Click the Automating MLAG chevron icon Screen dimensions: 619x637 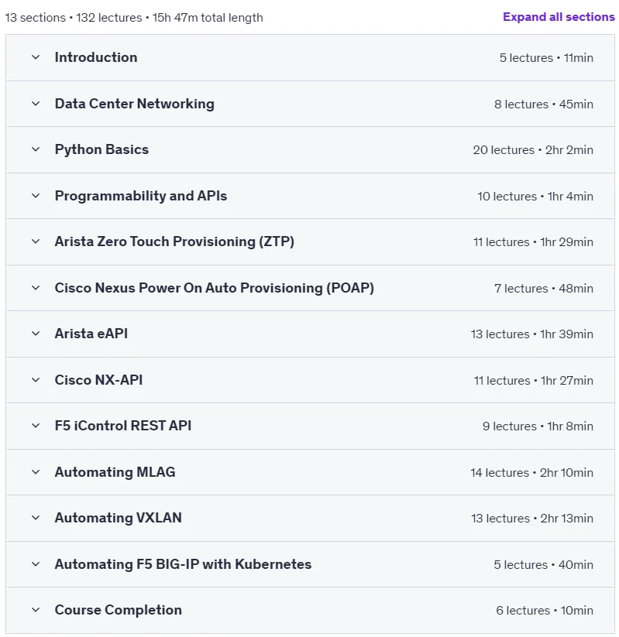point(36,472)
